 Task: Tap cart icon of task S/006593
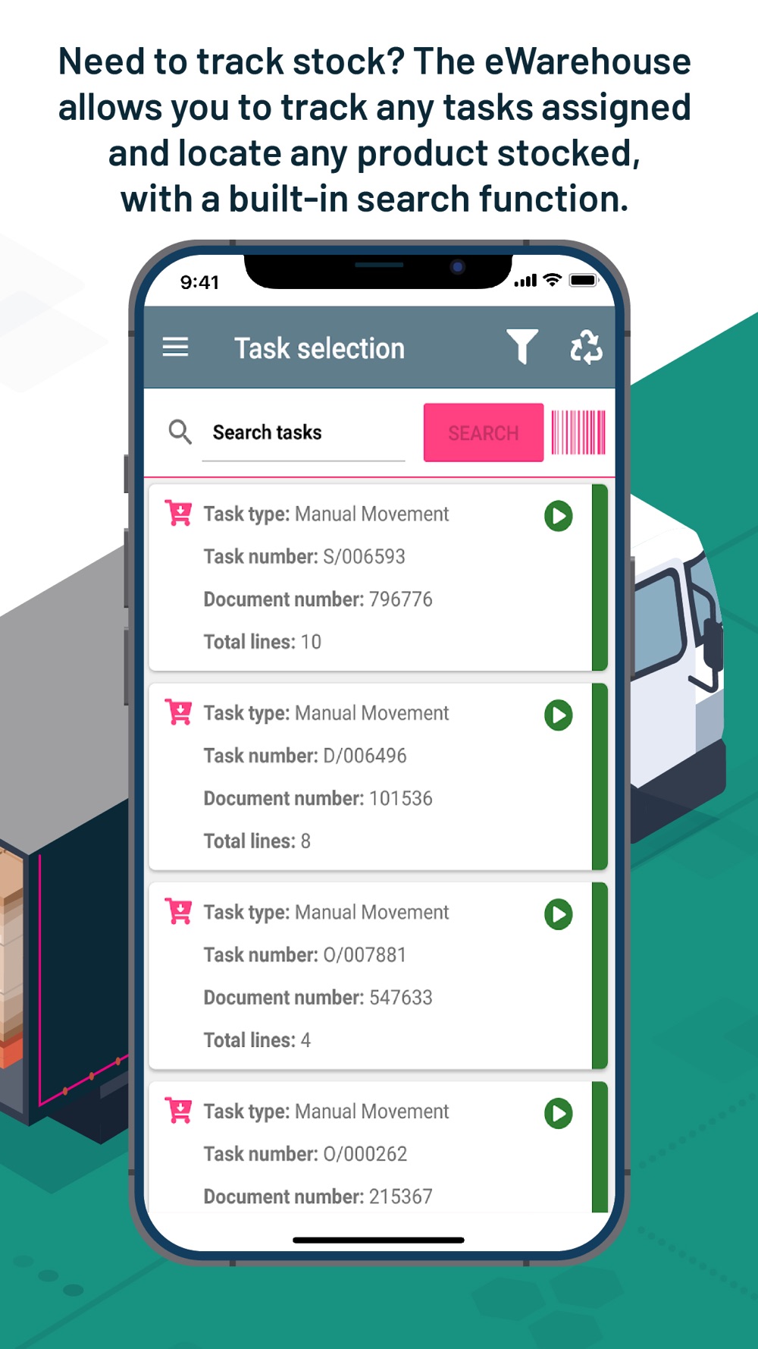[x=179, y=514]
